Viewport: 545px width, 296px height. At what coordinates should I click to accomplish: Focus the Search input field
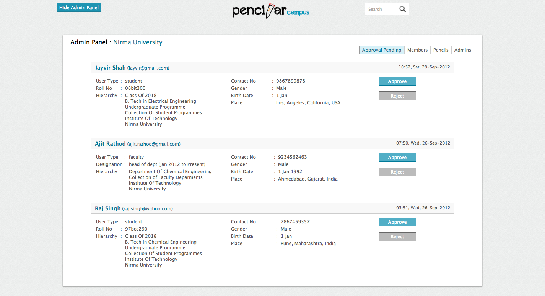(381, 9)
